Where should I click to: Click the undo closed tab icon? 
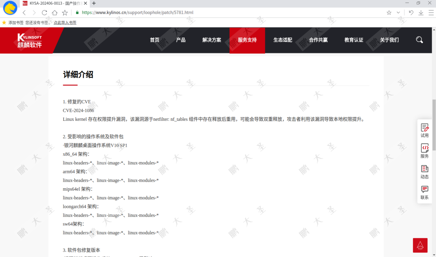pos(411,13)
